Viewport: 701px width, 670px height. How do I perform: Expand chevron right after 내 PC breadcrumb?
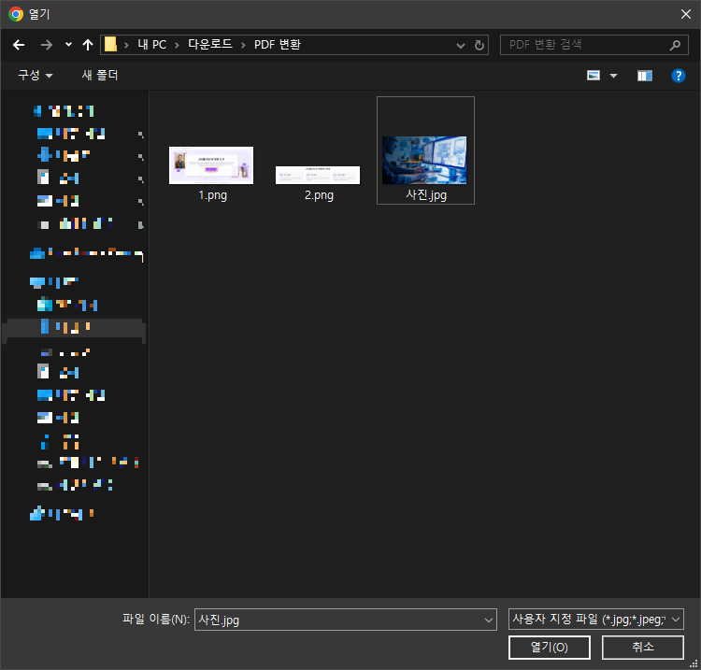click(x=177, y=45)
